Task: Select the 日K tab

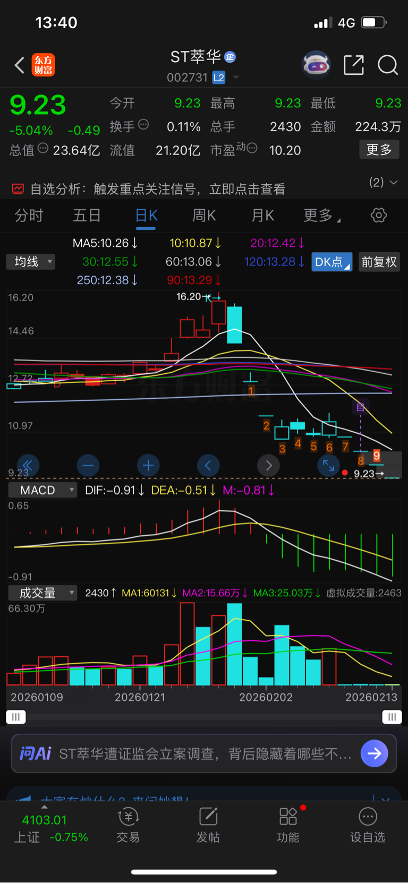Action: pyautogui.click(x=146, y=215)
